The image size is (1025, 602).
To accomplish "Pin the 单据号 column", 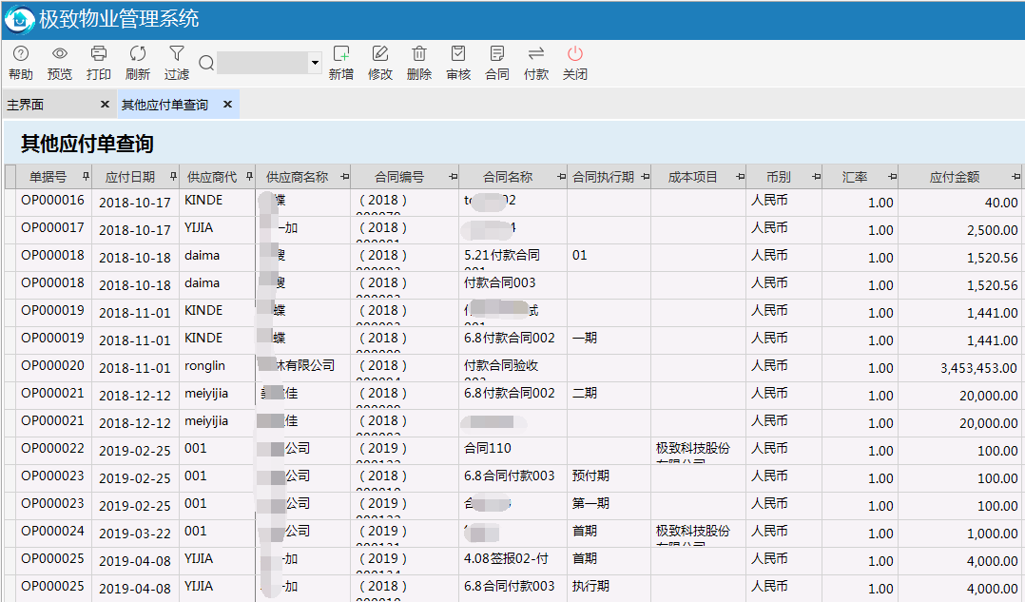I will click(x=86, y=177).
